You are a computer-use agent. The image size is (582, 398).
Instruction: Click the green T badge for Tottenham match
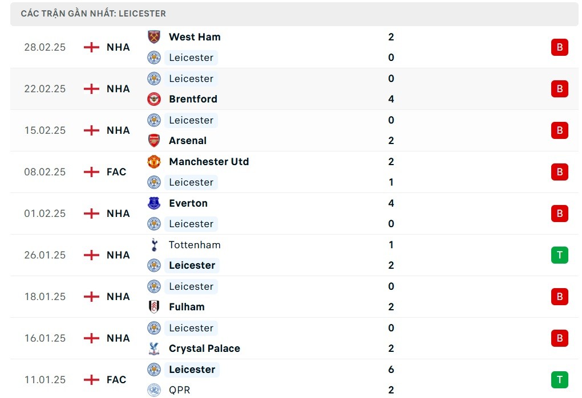[559, 255]
